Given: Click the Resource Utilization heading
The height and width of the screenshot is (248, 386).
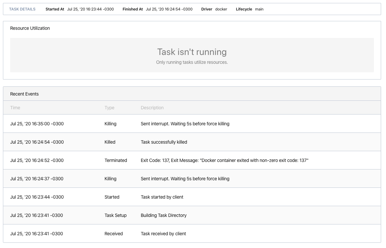Looking at the screenshot, I should click(30, 28).
